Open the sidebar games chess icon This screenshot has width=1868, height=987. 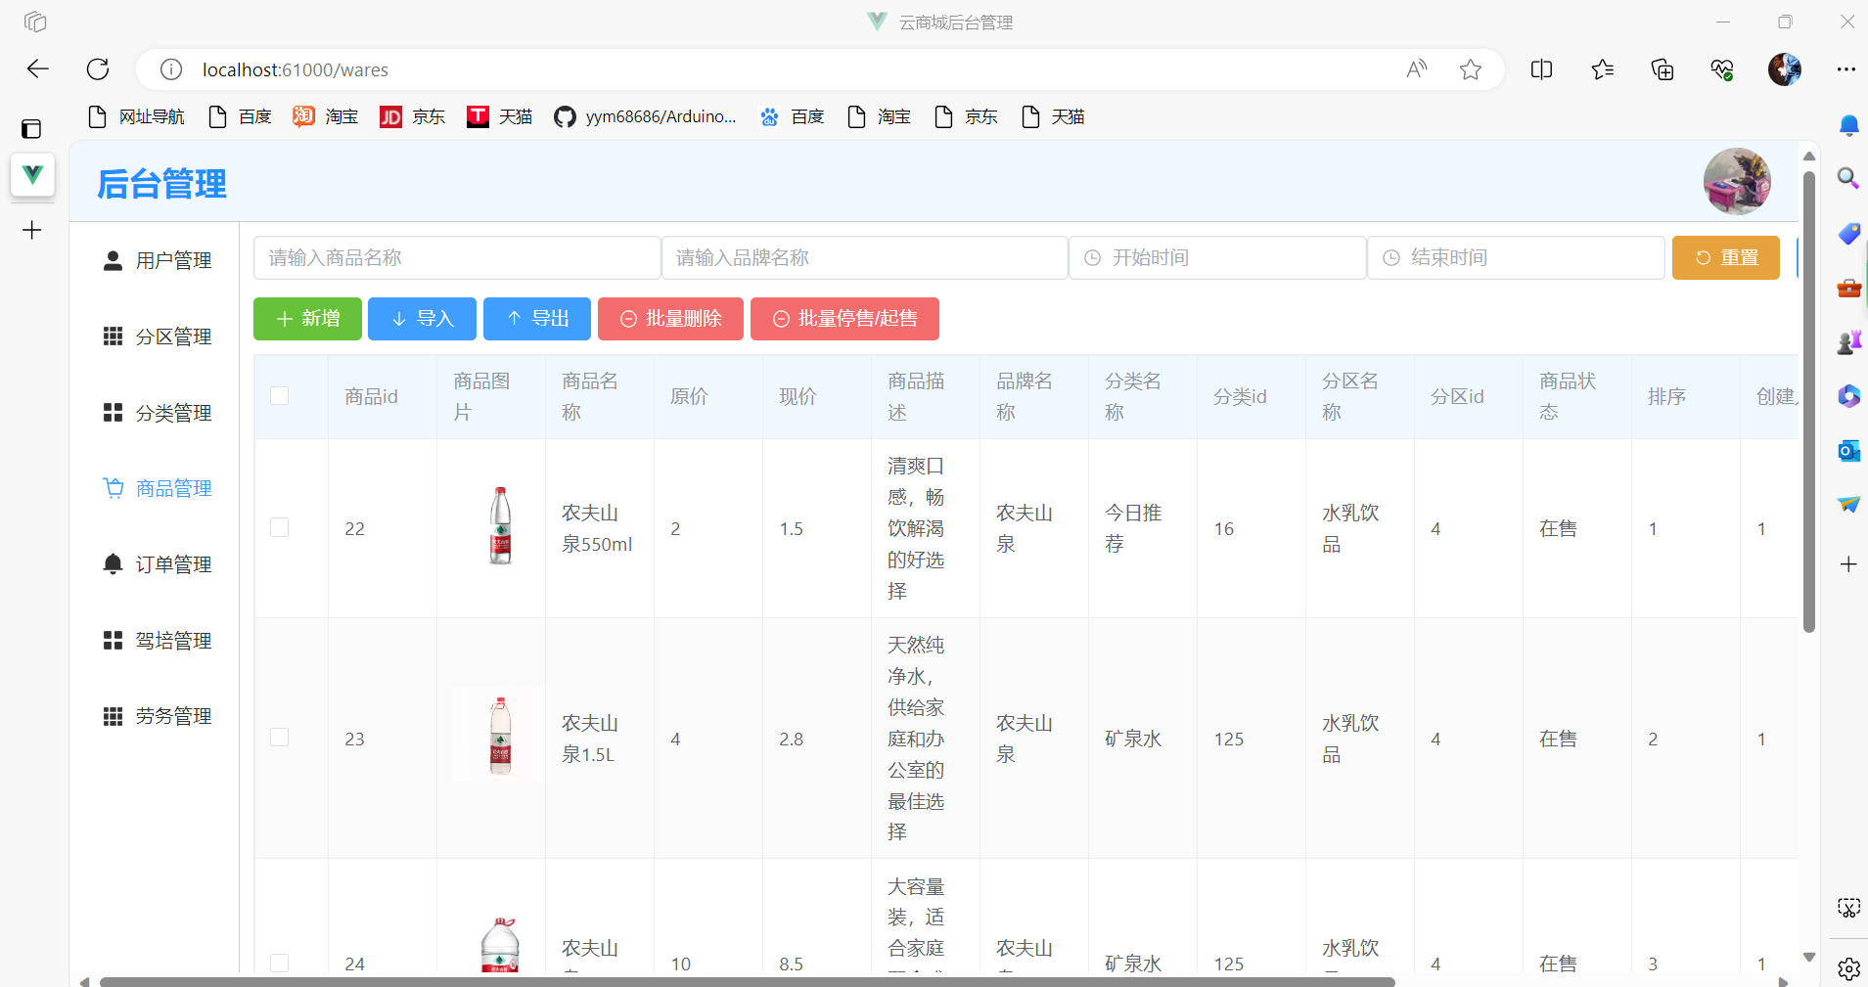(x=1848, y=341)
